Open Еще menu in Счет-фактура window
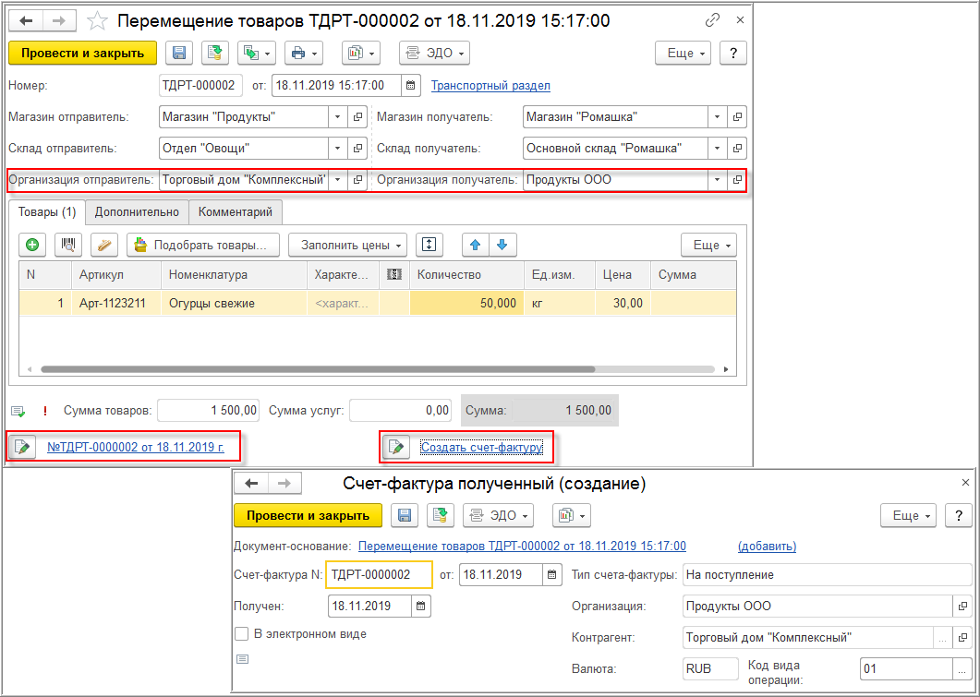The width and height of the screenshot is (980, 697). (x=908, y=516)
